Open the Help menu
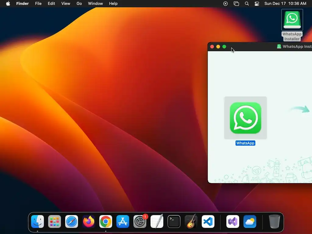This screenshot has width=312, height=234. click(113, 4)
